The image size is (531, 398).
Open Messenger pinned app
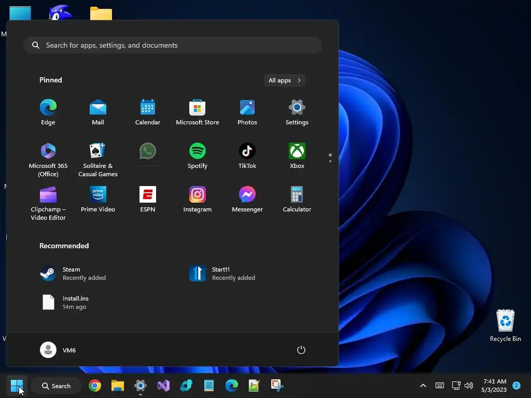[247, 200]
